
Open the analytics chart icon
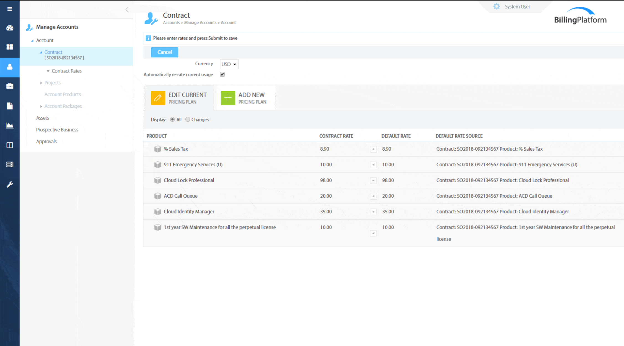(10, 125)
